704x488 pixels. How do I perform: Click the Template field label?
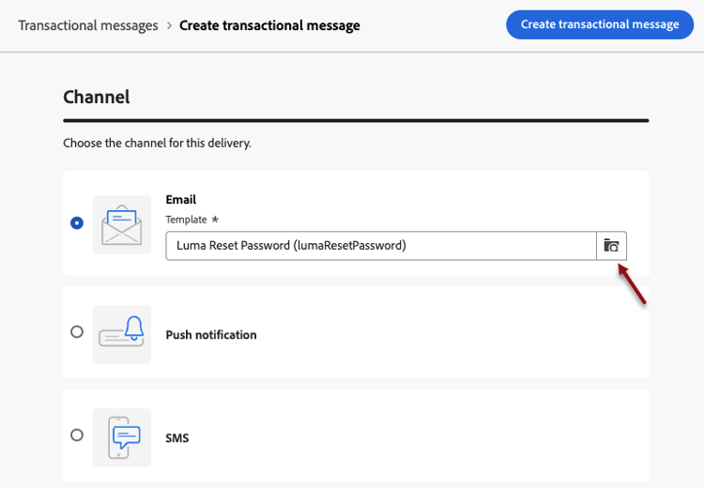tap(186, 220)
